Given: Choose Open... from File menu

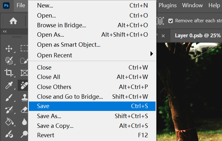Looking at the screenshot, I should [x=92, y=15].
